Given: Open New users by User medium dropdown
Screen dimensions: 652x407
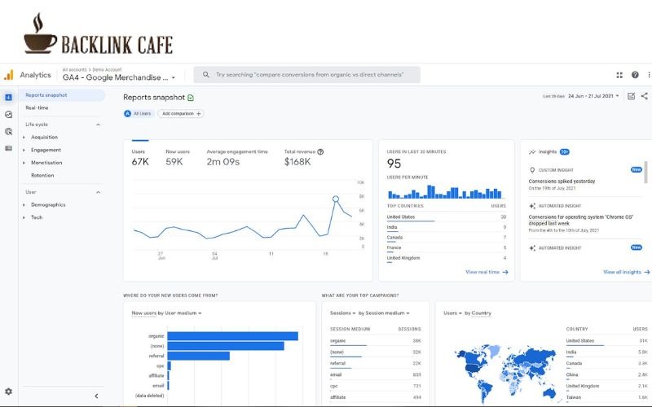Looking at the screenshot, I should coord(166,313).
